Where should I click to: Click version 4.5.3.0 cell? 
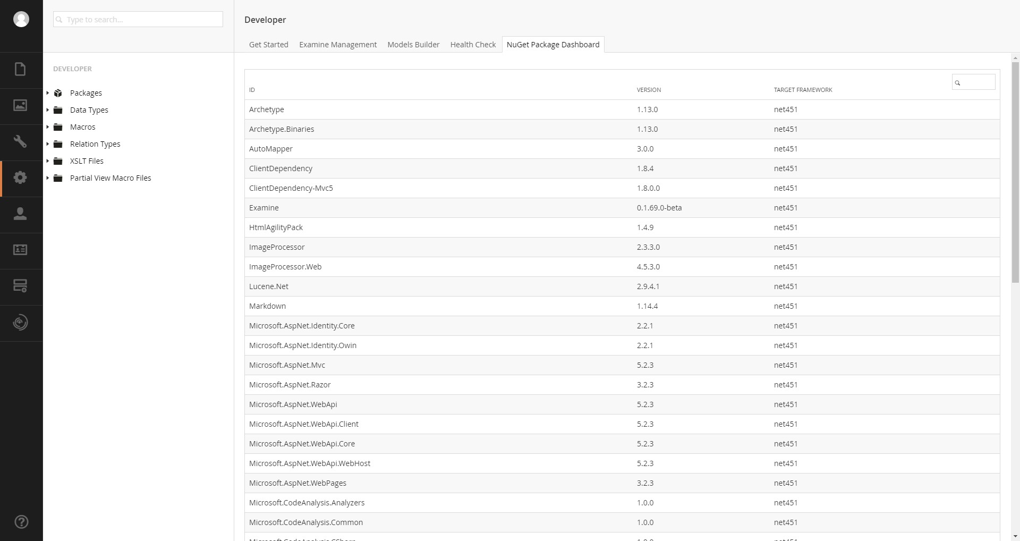pyautogui.click(x=648, y=267)
